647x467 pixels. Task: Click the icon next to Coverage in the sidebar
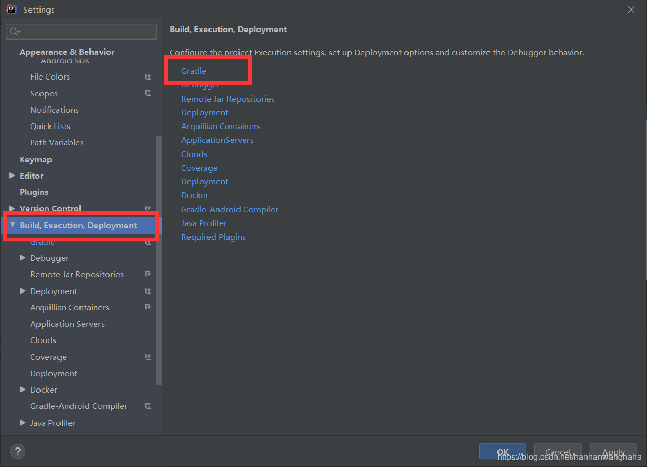coord(148,357)
